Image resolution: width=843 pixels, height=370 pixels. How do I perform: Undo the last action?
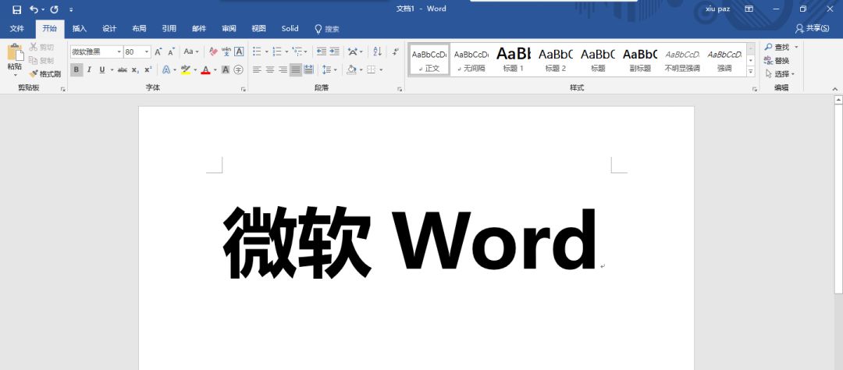pyautogui.click(x=34, y=9)
